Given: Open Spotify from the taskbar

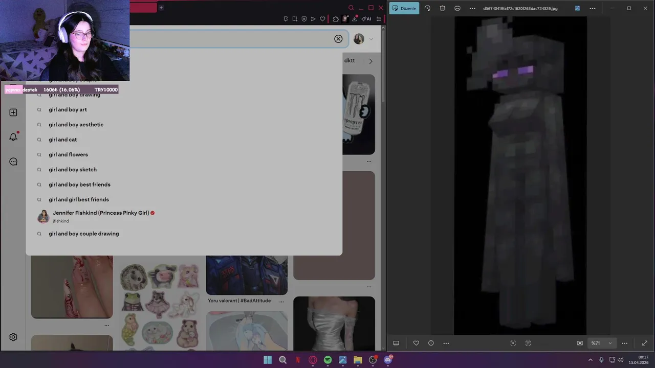Looking at the screenshot, I should pos(327,360).
